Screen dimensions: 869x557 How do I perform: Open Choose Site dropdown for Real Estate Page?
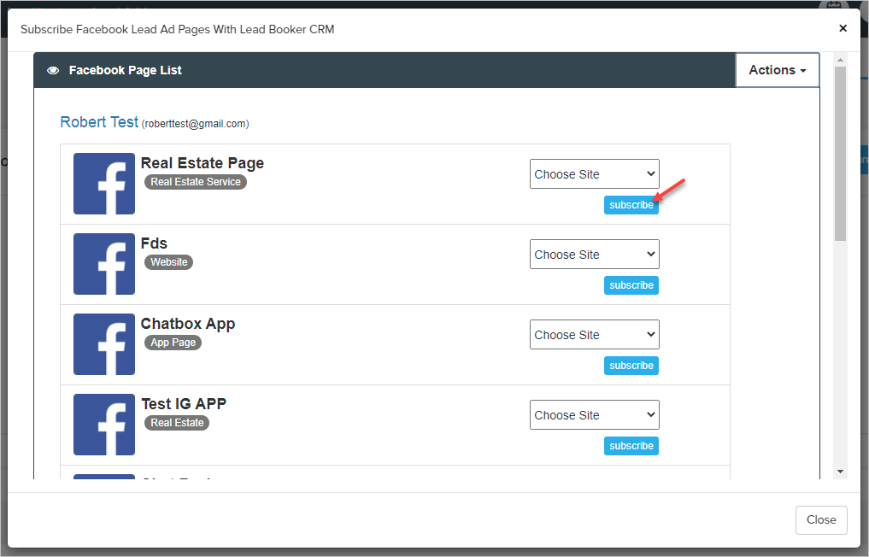[x=595, y=174]
